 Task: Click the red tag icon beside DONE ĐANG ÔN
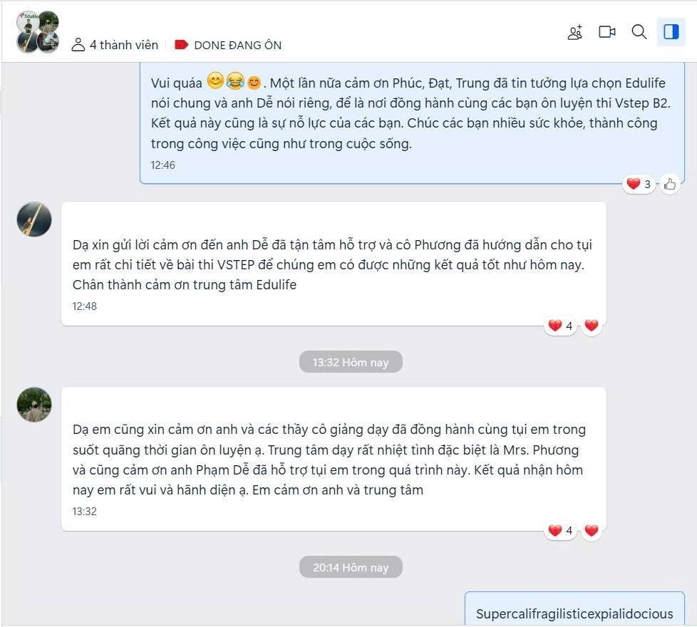click(181, 45)
